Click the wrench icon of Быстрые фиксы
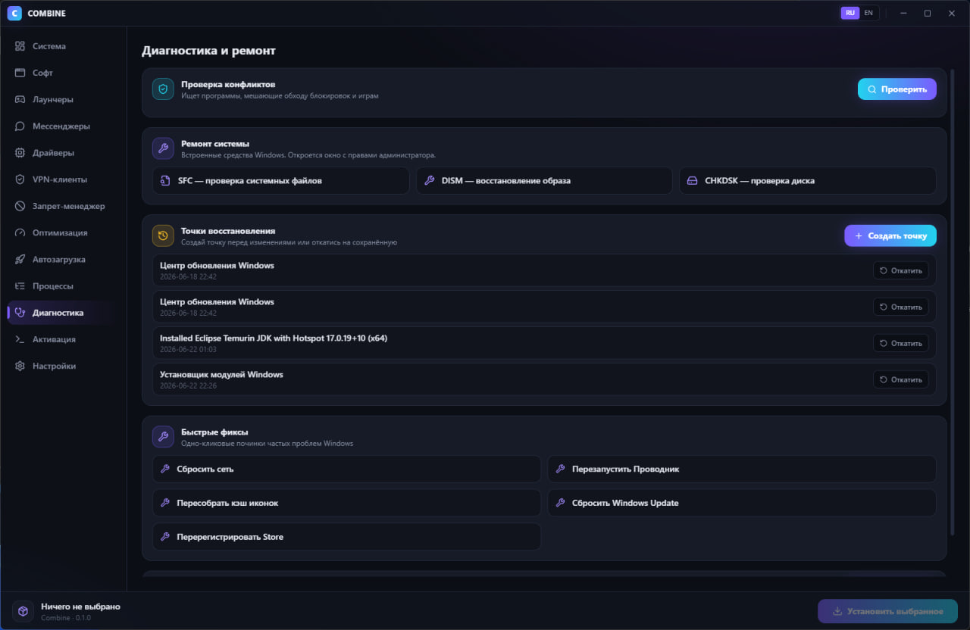 [x=163, y=437]
